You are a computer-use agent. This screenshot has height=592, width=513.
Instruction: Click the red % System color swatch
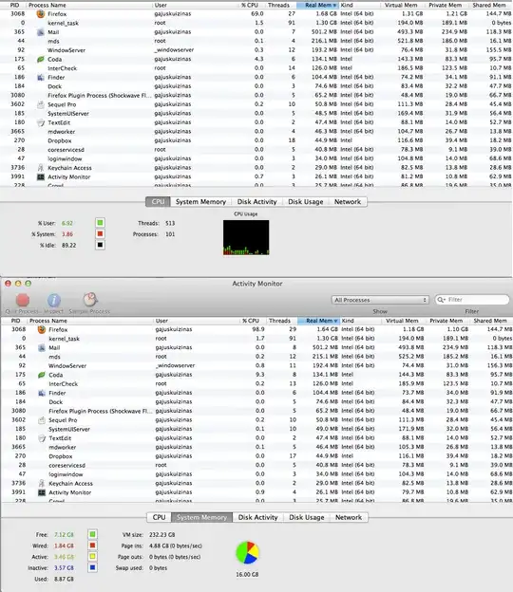click(x=100, y=233)
